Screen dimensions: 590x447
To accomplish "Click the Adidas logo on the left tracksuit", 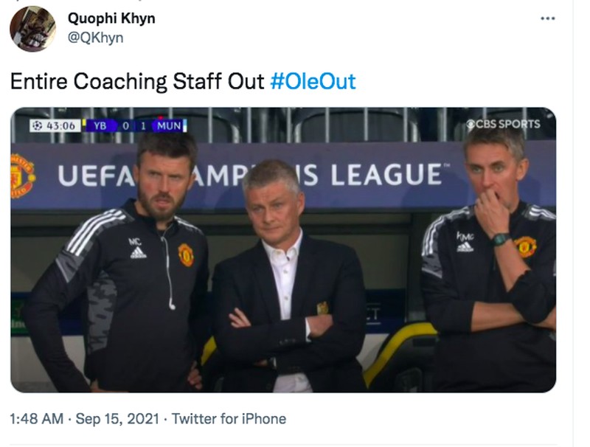I will coord(138,253).
